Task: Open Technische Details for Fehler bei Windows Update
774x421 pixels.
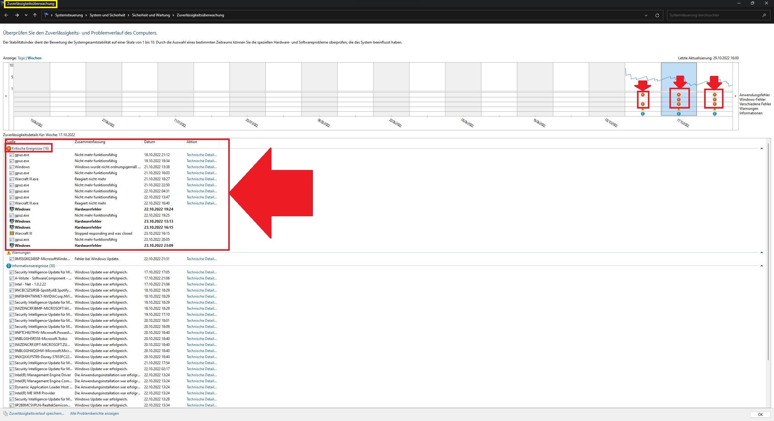Action: [x=201, y=259]
